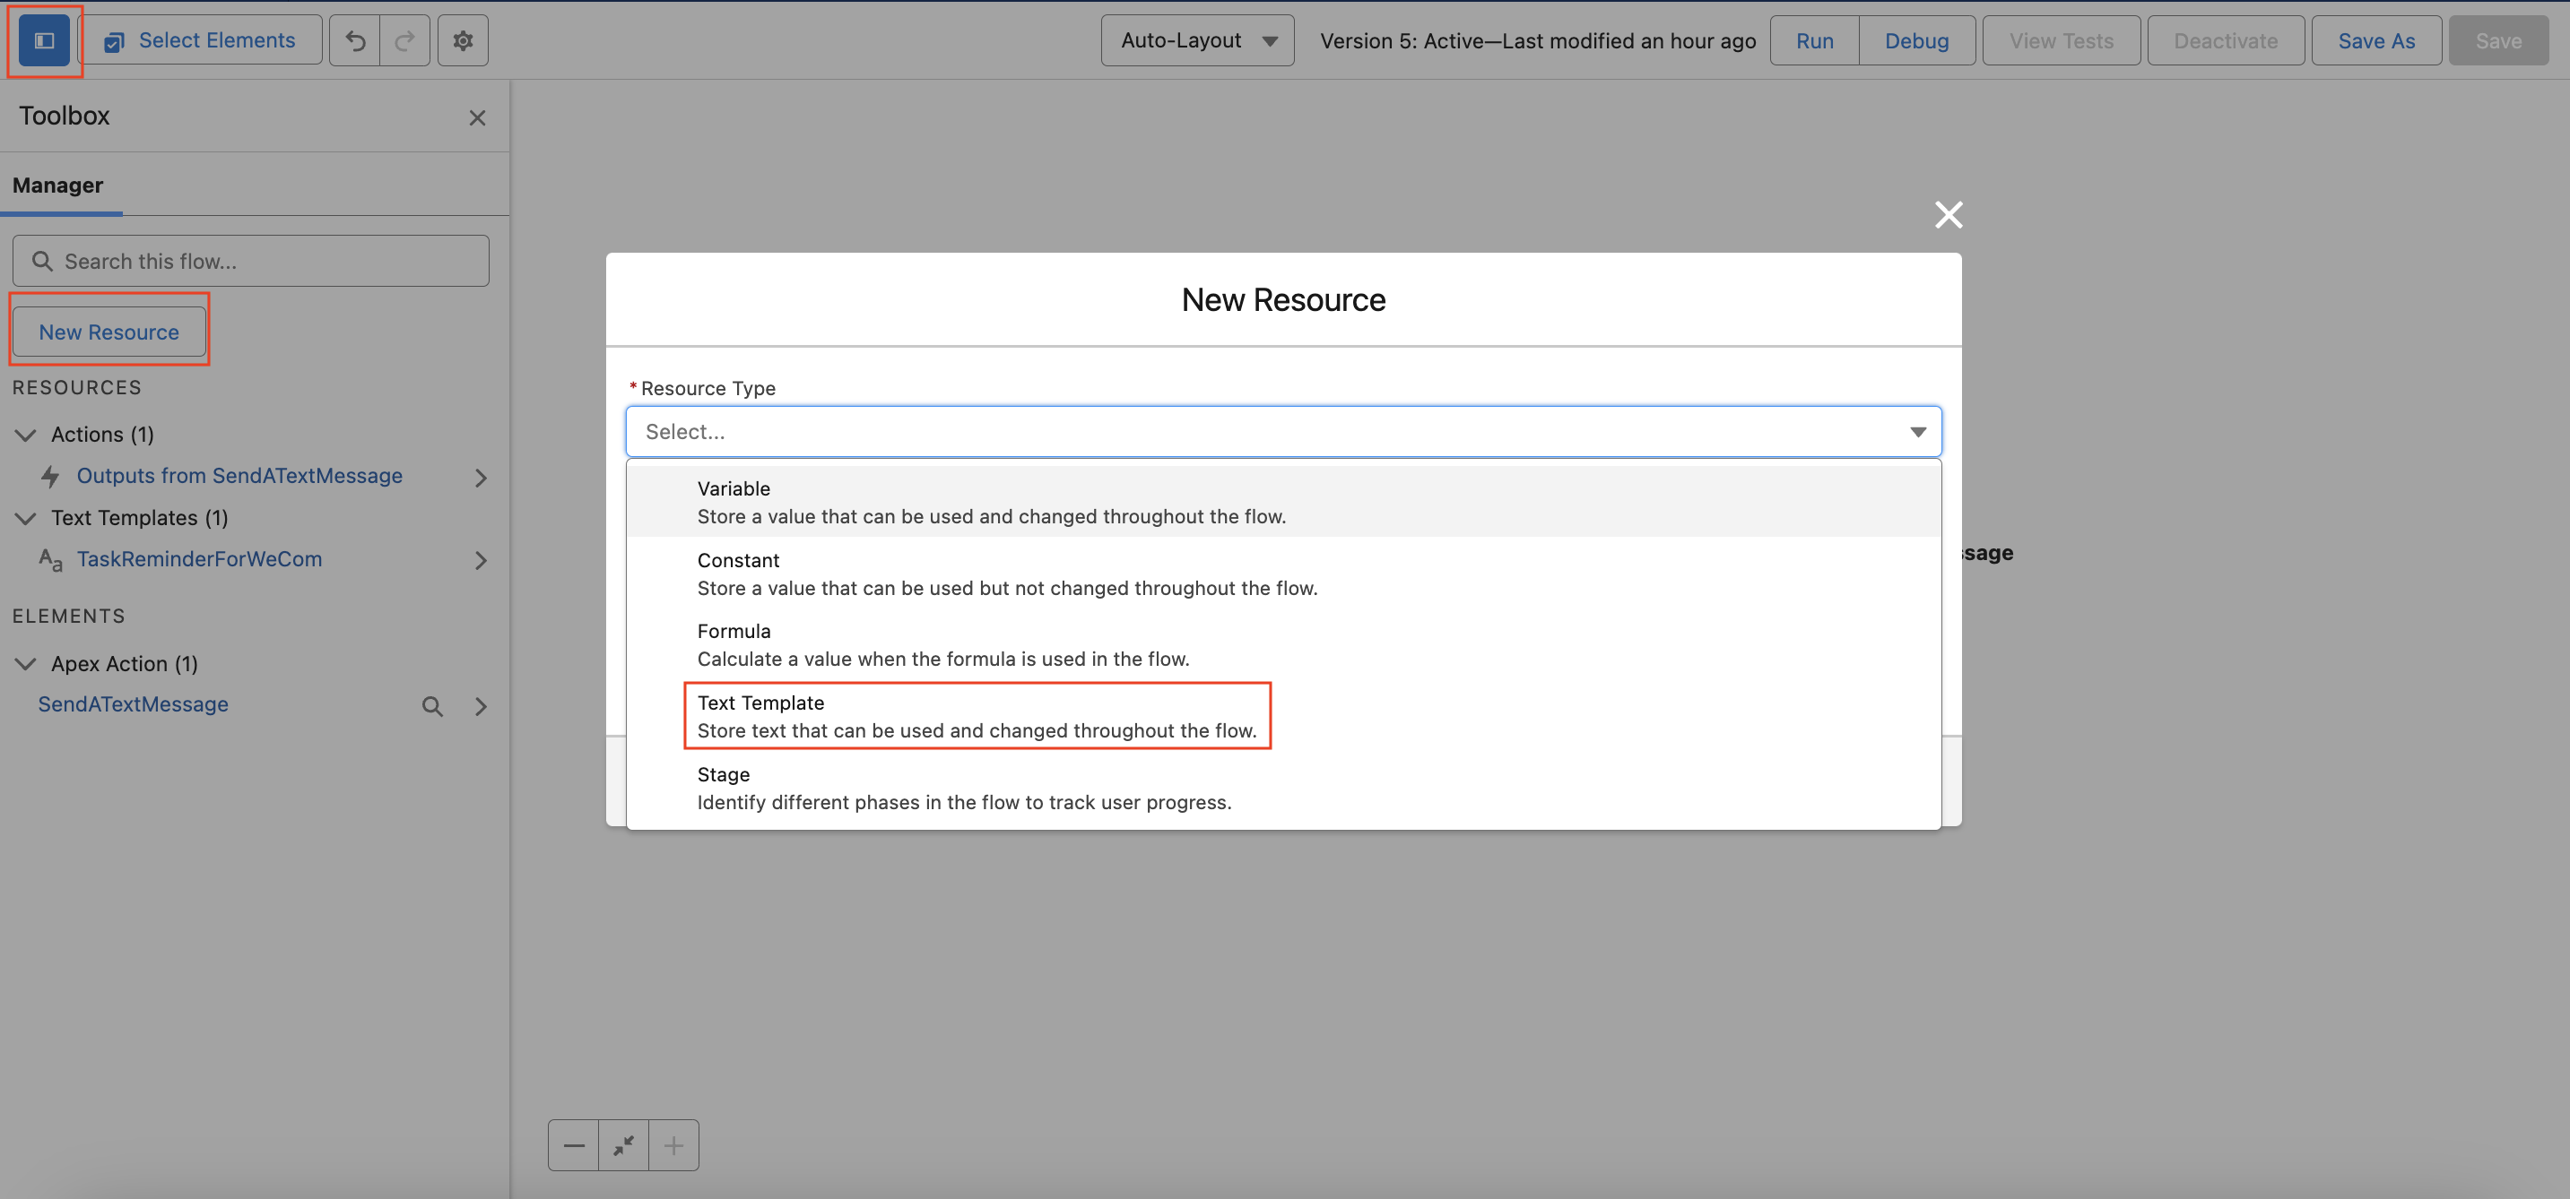The height and width of the screenshot is (1199, 2570).
Task: Open flow settings gear icon
Action: click(x=463, y=41)
